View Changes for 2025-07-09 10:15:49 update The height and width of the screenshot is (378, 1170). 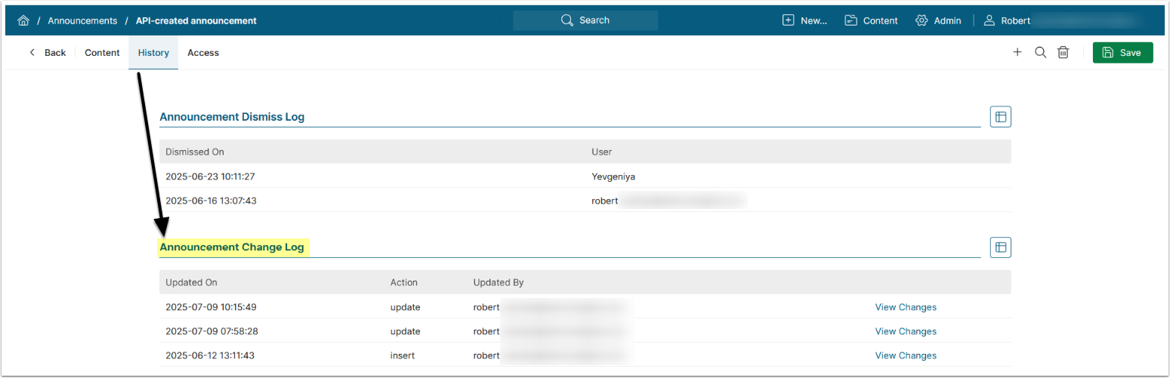[x=906, y=307]
